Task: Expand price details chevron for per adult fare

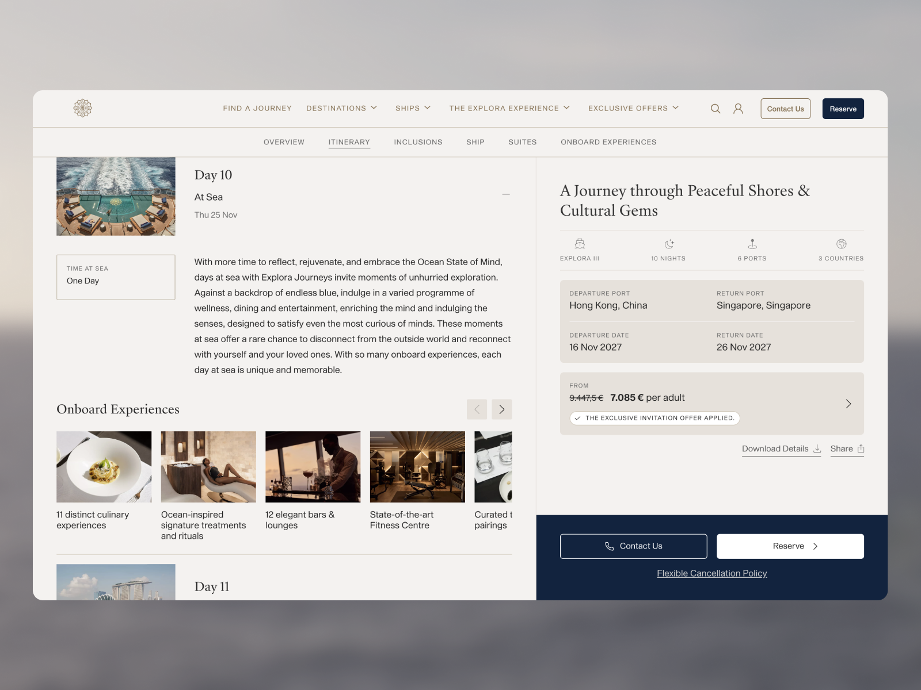Action: (848, 404)
